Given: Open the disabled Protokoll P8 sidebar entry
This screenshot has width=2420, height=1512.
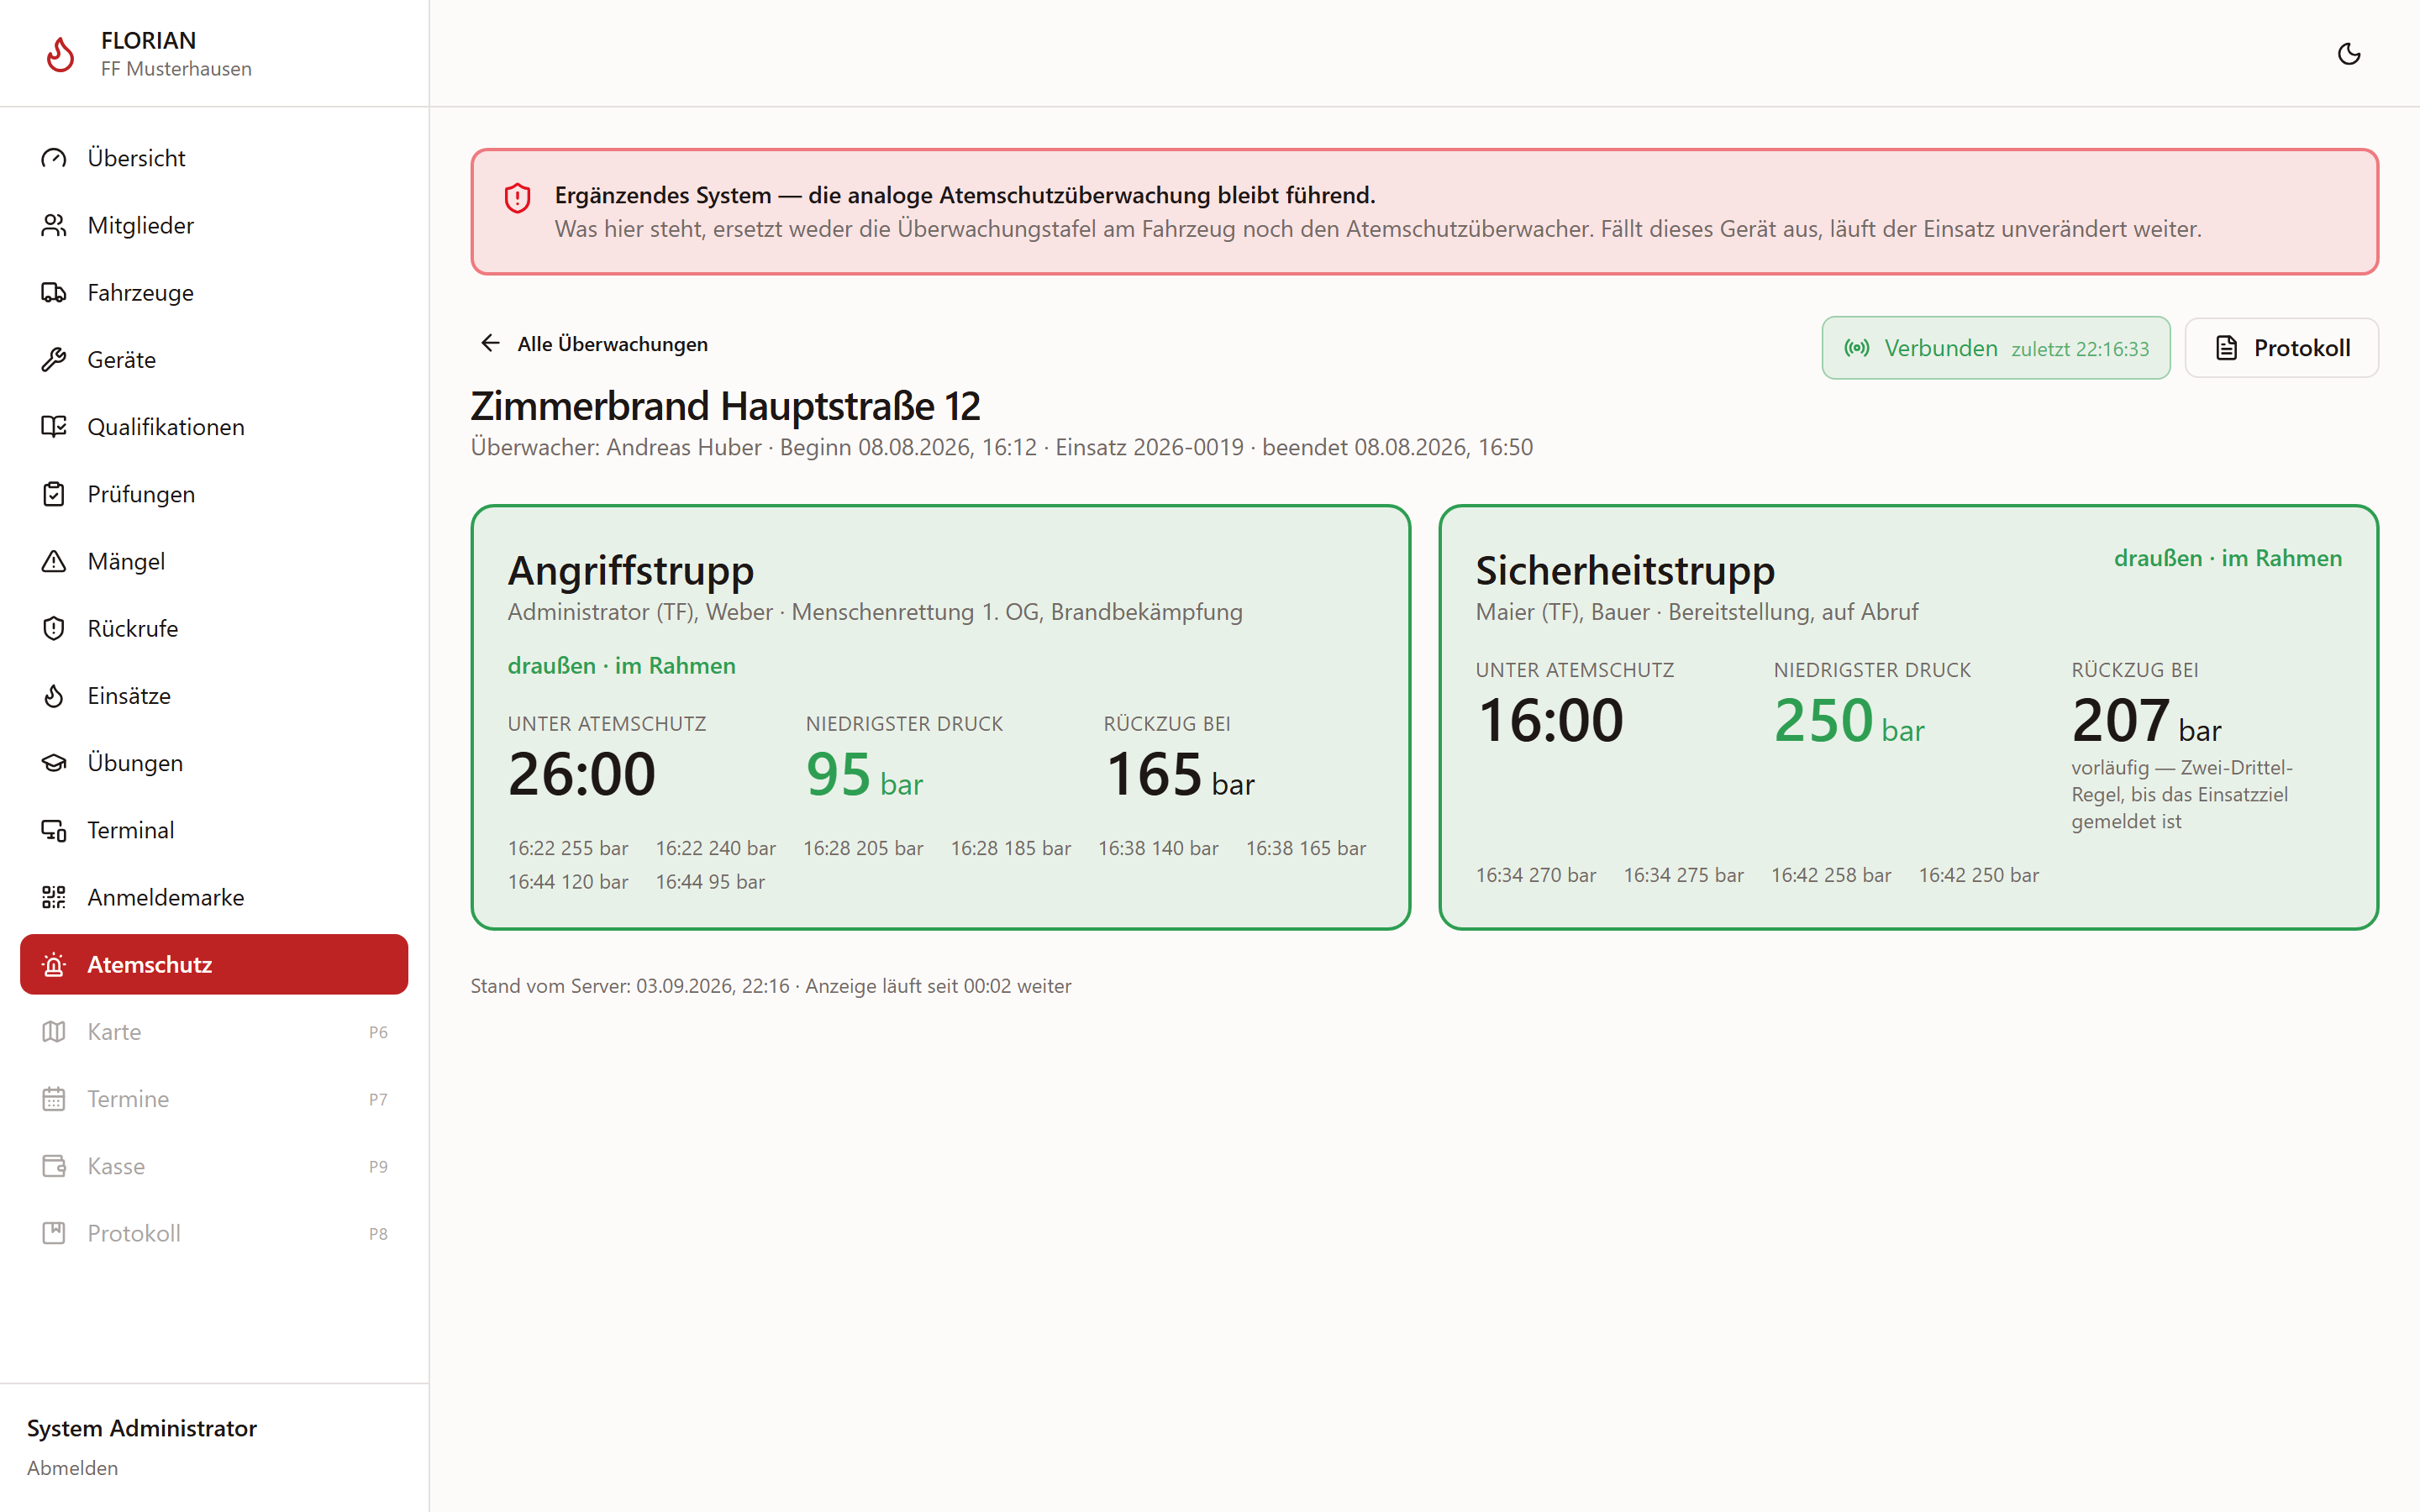Looking at the screenshot, I should tap(214, 1233).
